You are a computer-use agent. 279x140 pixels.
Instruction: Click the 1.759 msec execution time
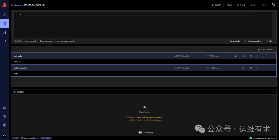click(x=213, y=56)
